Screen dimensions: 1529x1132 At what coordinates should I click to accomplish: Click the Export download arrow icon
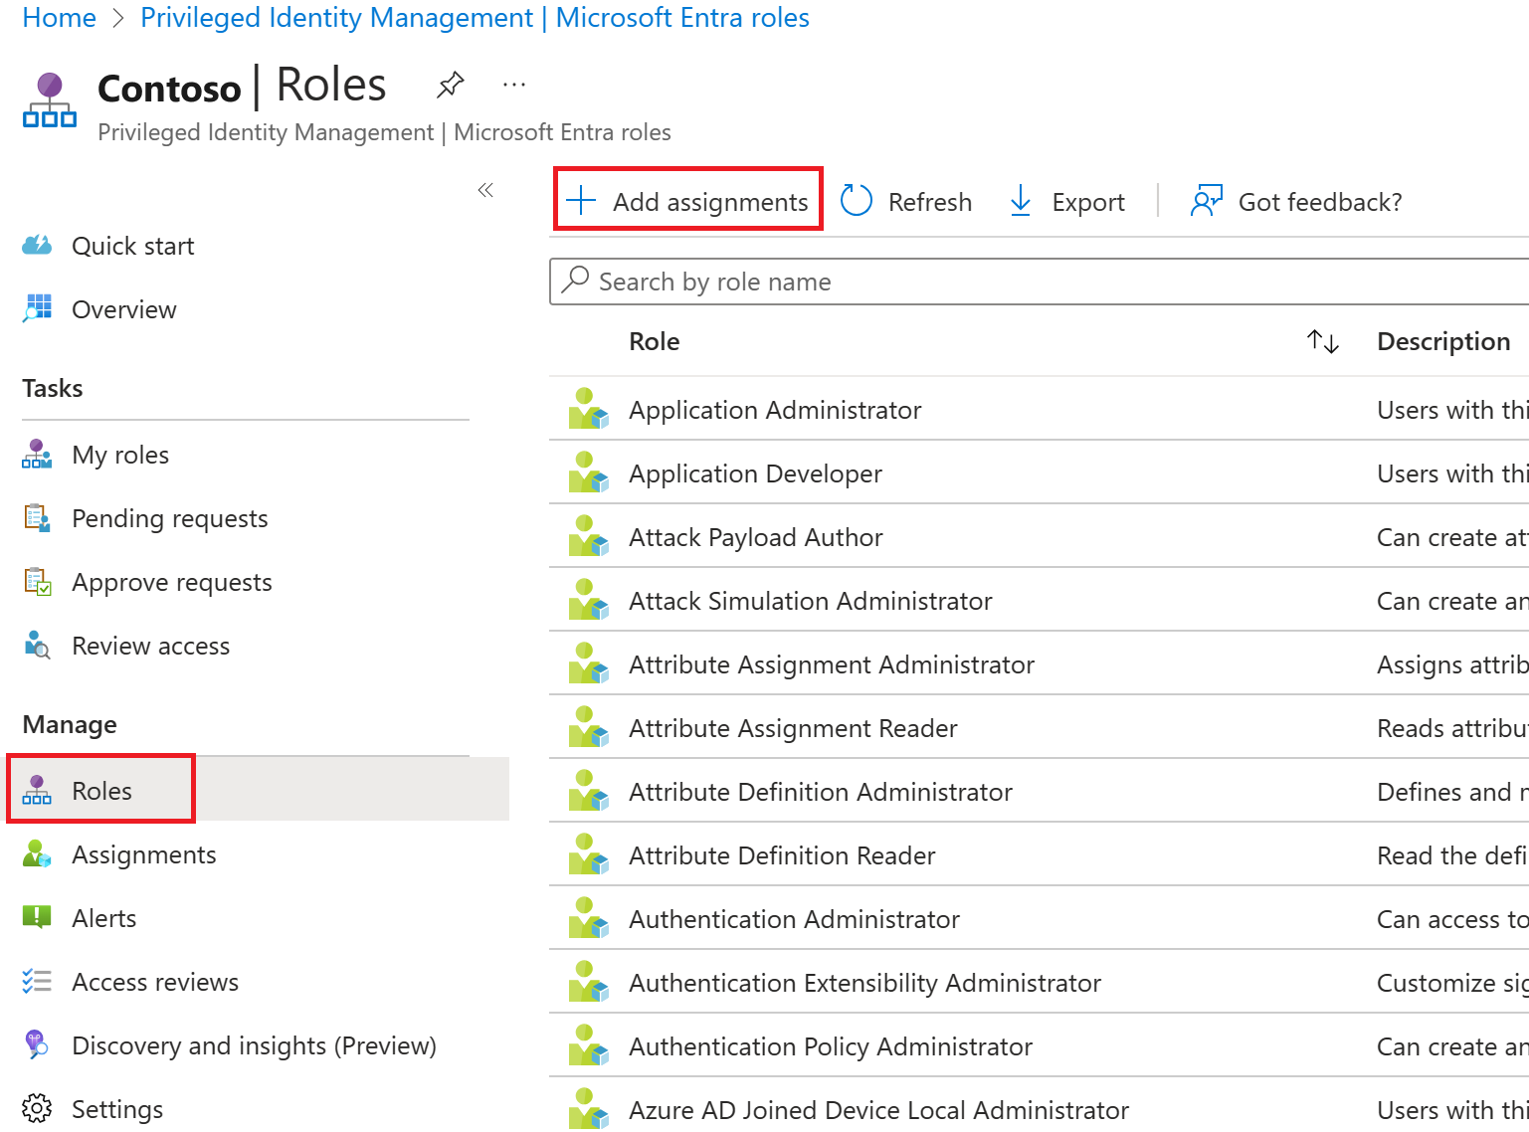1020,201
